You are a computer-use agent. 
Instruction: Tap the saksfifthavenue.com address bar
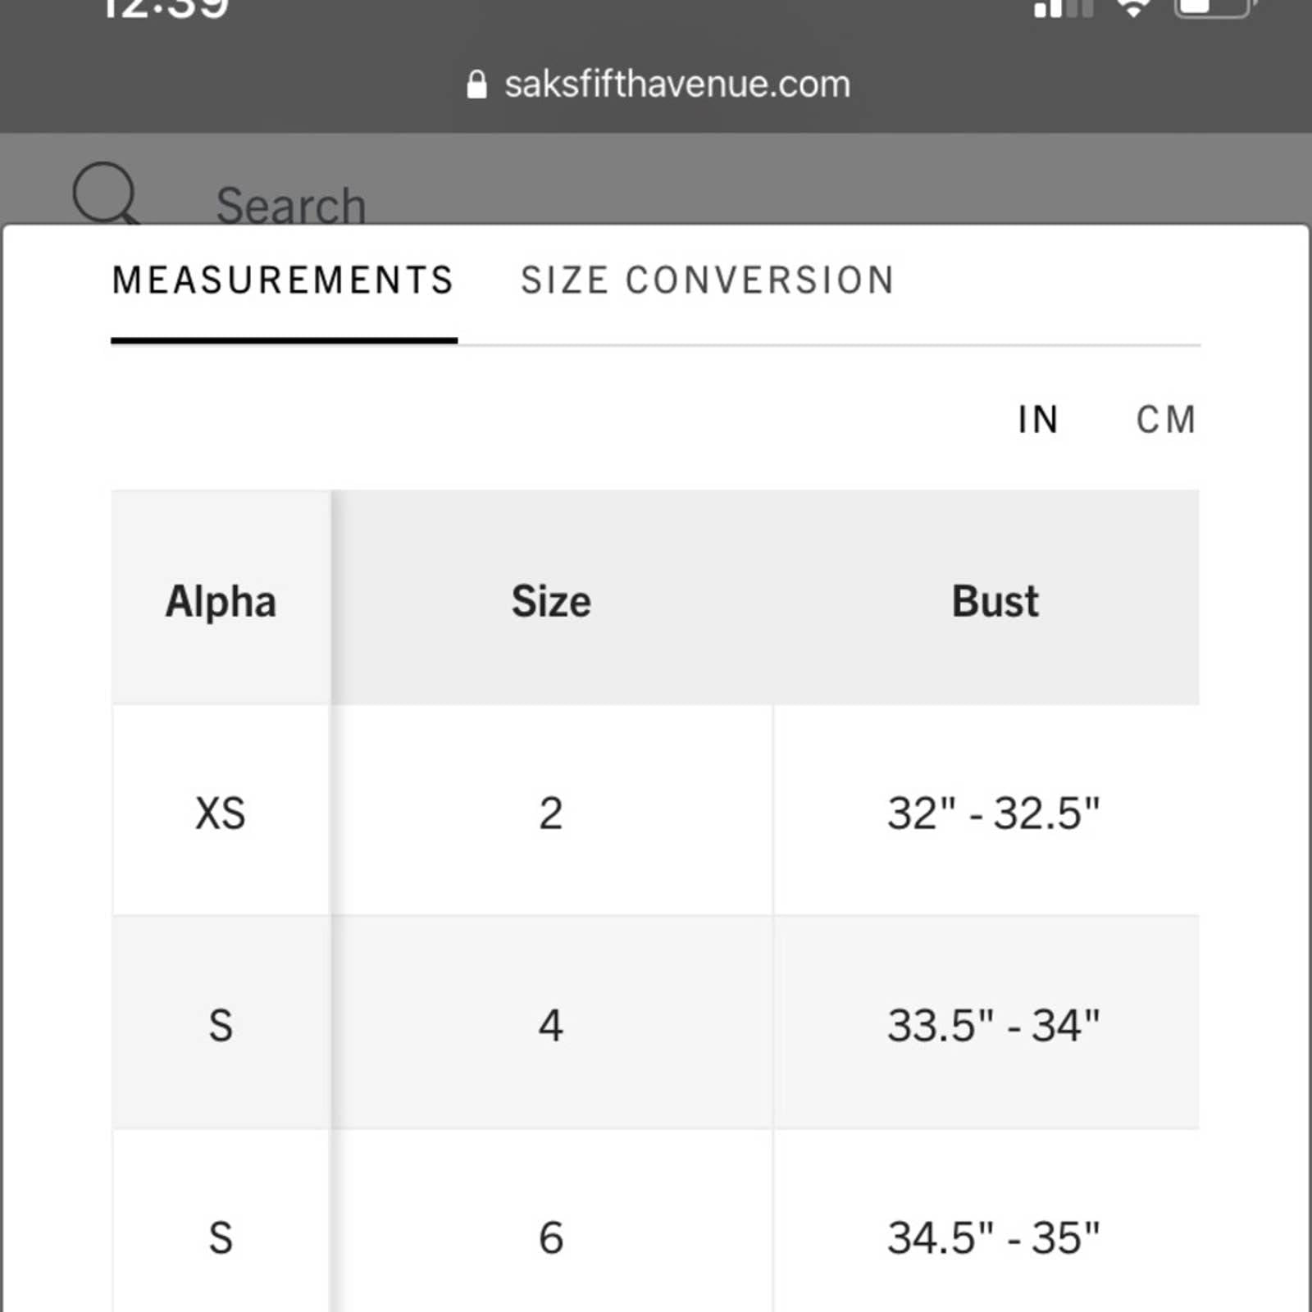[x=656, y=84]
